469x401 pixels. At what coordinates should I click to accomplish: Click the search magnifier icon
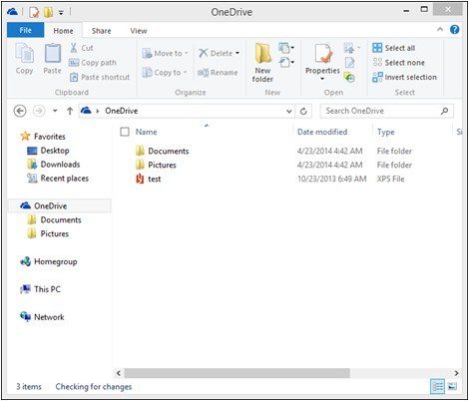tap(444, 111)
